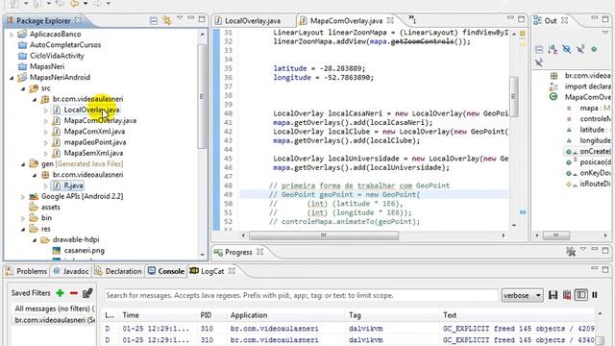Collapse the MapasNeriAndroid project

[x=12, y=78]
